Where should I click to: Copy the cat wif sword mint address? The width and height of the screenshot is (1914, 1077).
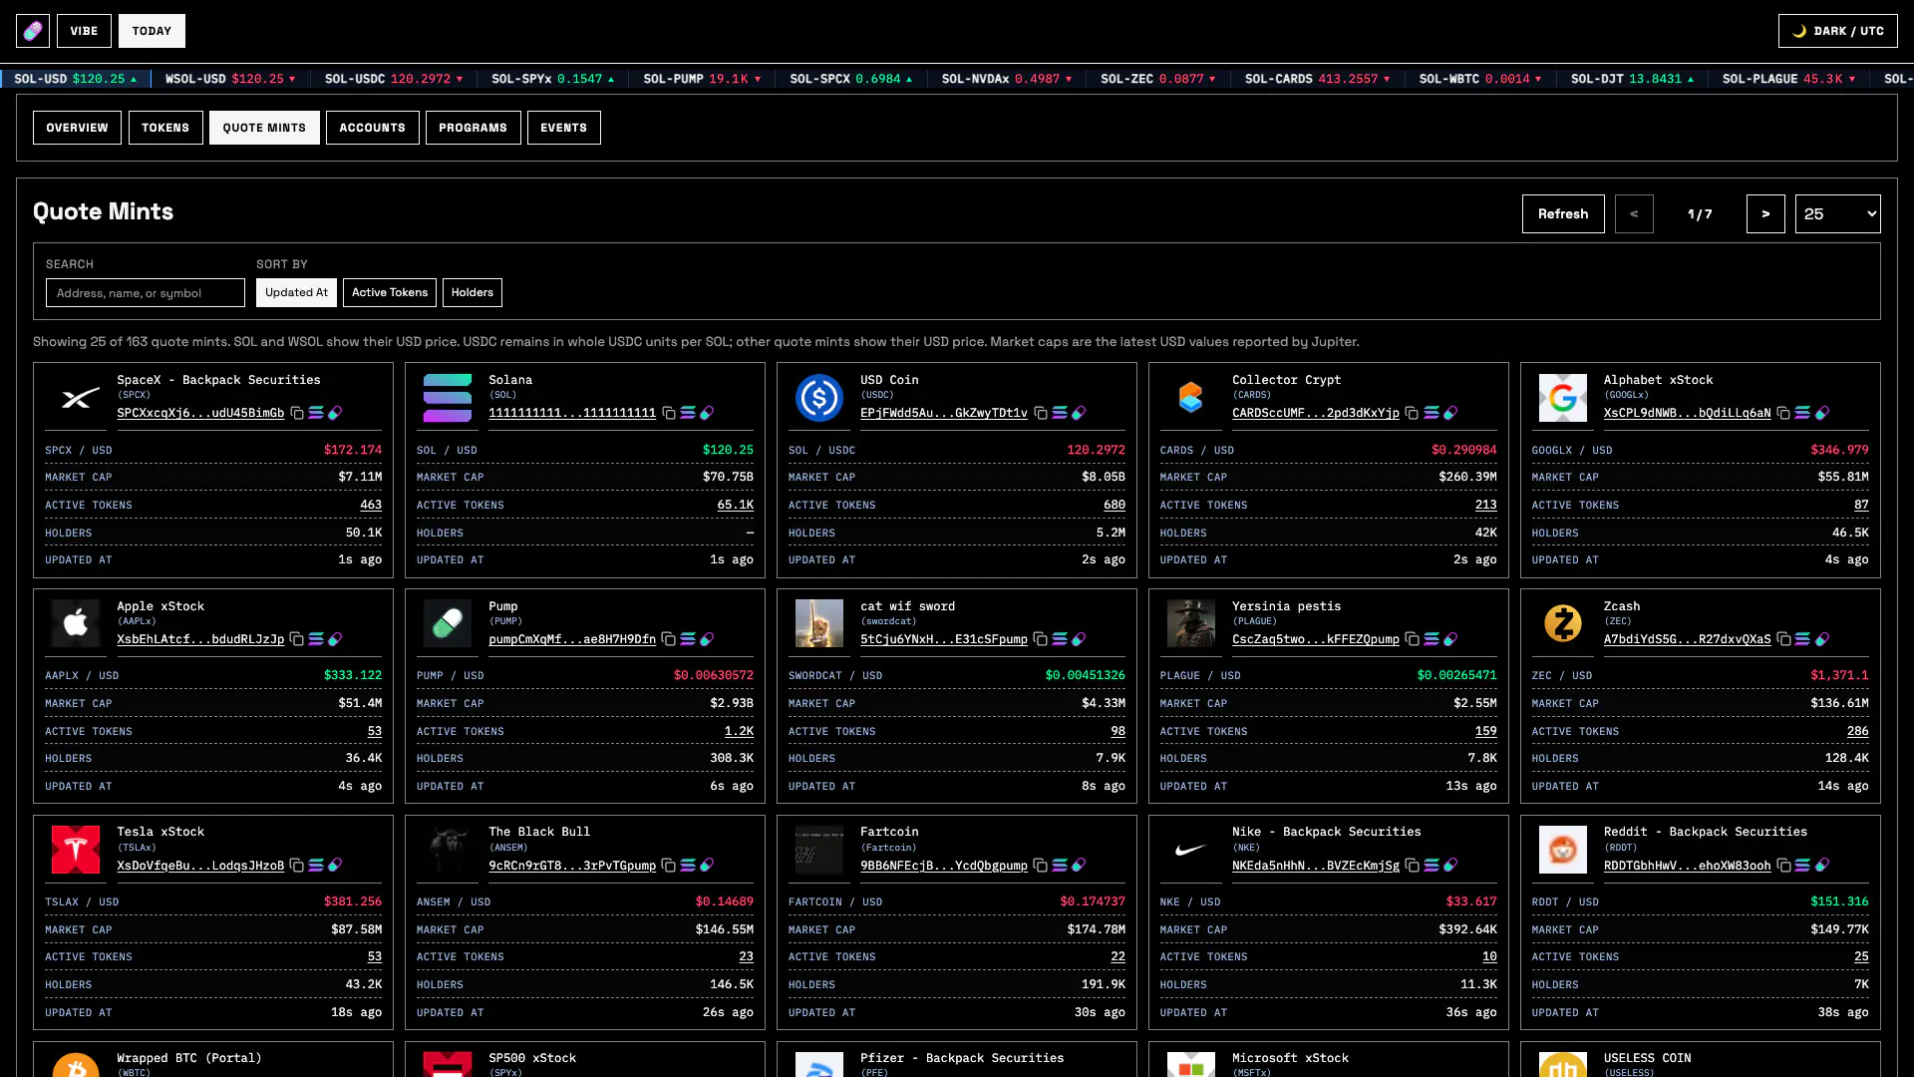coord(1041,639)
